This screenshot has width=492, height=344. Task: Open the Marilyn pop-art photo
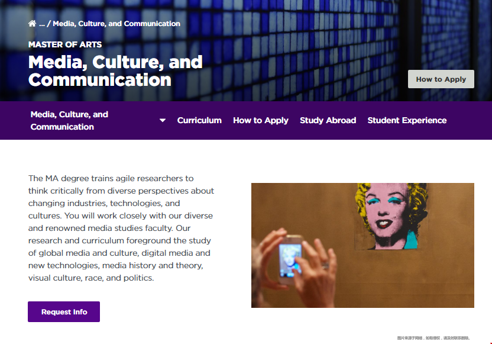362,245
